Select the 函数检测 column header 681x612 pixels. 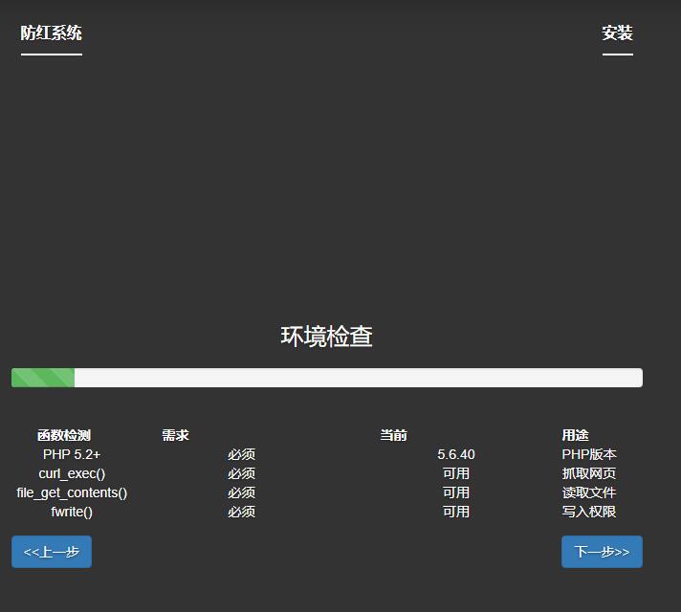click(x=64, y=435)
